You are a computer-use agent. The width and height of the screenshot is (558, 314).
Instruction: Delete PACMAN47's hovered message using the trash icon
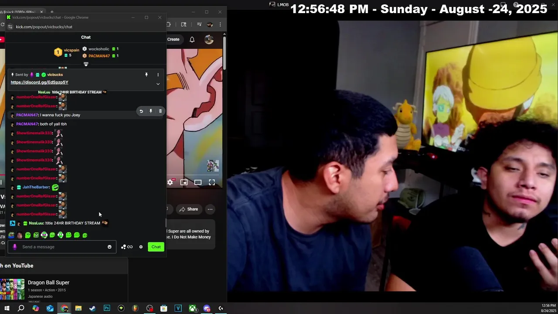coord(160,111)
